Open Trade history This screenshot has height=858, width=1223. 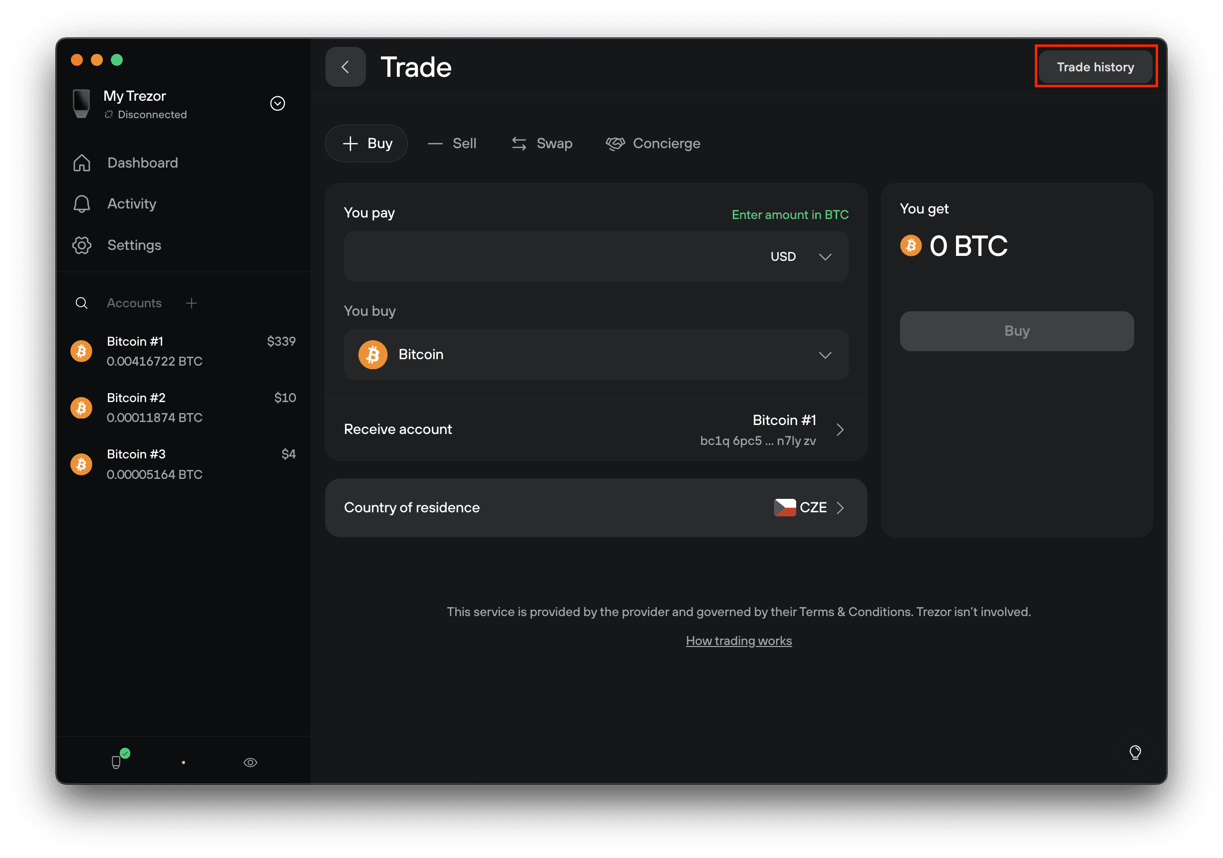click(x=1095, y=67)
